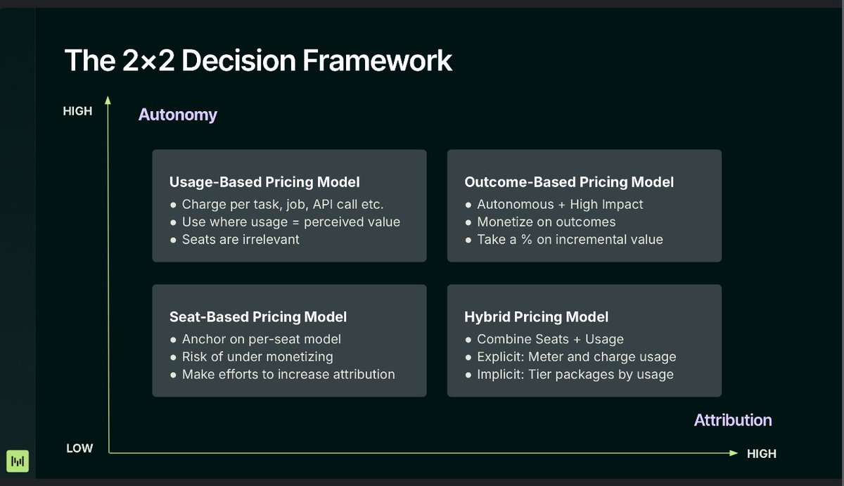Click the purple Attribution axis label
Viewport: 844px width, 486px height.
732,421
